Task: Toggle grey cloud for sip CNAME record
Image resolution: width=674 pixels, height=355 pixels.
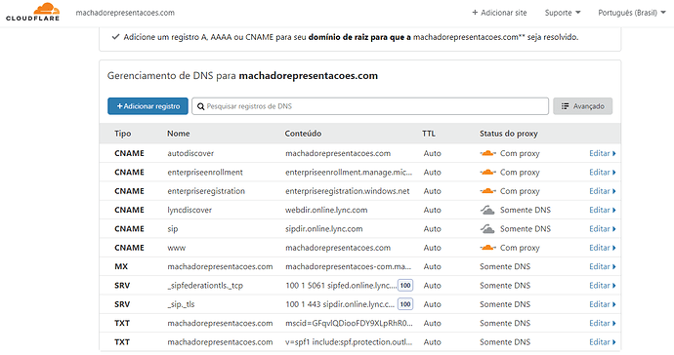Action: [x=487, y=229]
